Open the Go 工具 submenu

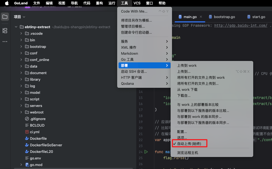144,60
